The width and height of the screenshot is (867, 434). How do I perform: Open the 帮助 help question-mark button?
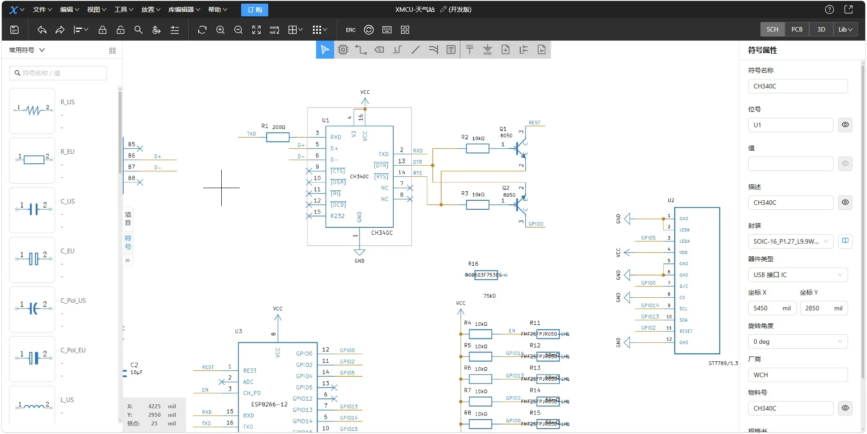click(x=829, y=9)
